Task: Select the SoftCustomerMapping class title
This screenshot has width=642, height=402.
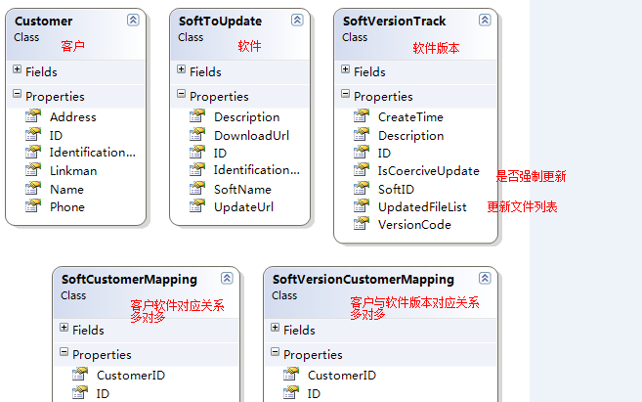Action: coord(129,280)
